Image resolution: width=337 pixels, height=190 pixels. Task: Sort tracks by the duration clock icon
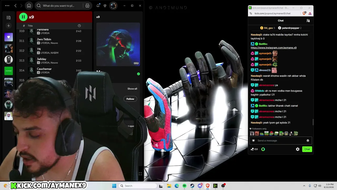tap(79, 26)
